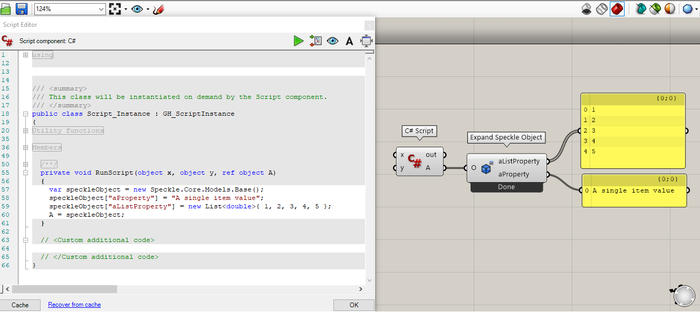Open the blue preview mesh quality dropdown arrow
The height and width of the screenshot is (312, 700).
(x=696, y=9)
